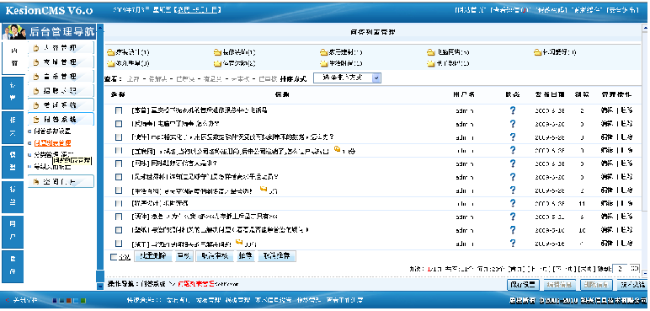
Task: Open the last folder in top category row
Action: tap(538, 52)
